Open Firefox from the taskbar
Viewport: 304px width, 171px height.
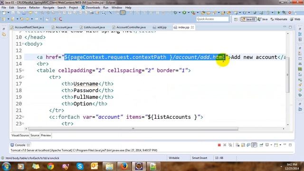pos(124,166)
